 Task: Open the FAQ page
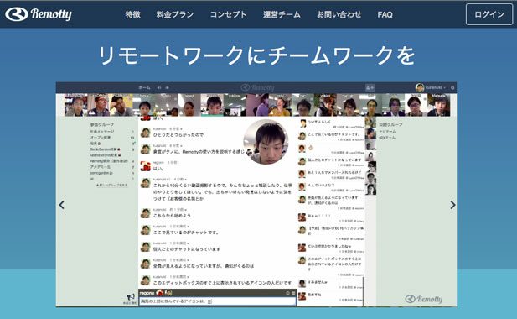coord(385,14)
